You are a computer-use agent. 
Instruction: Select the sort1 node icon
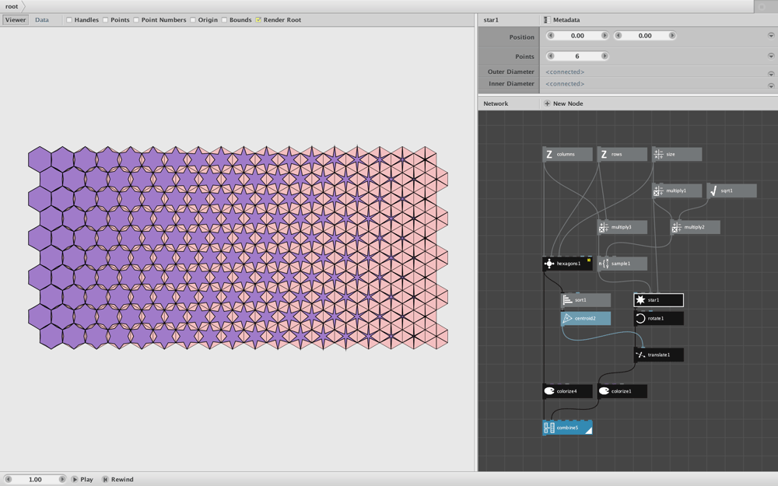tap(568, 300)
